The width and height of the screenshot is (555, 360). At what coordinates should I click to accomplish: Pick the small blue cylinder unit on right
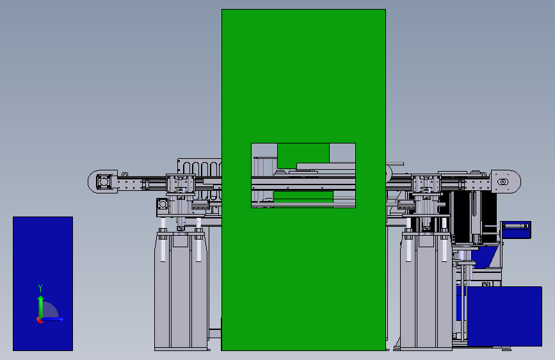(x=516, y=229)
